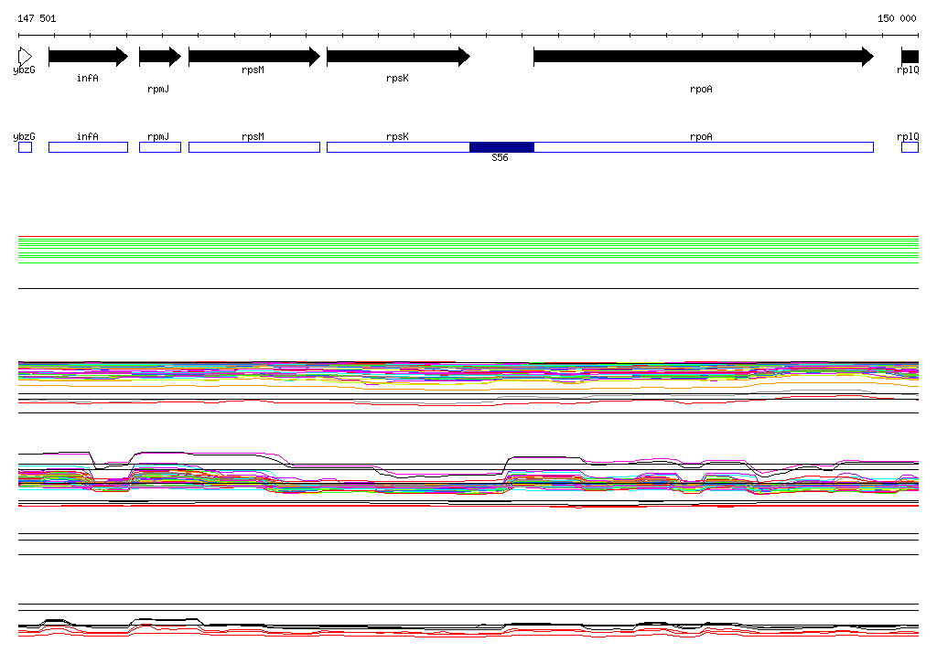Click the ybzG white gene arrow
This screenshot has height=653, width=937.
point(25,57)
